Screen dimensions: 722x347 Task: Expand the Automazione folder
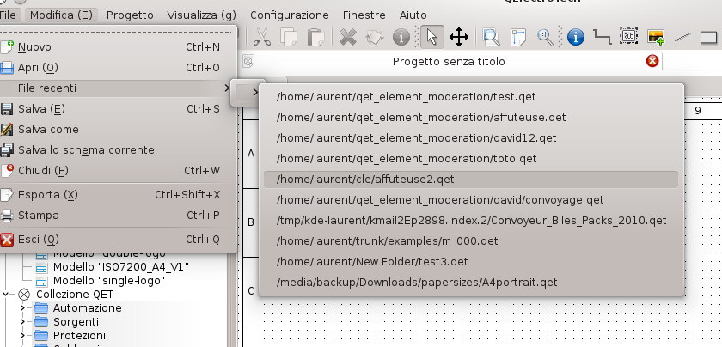[x=22, y=307]
